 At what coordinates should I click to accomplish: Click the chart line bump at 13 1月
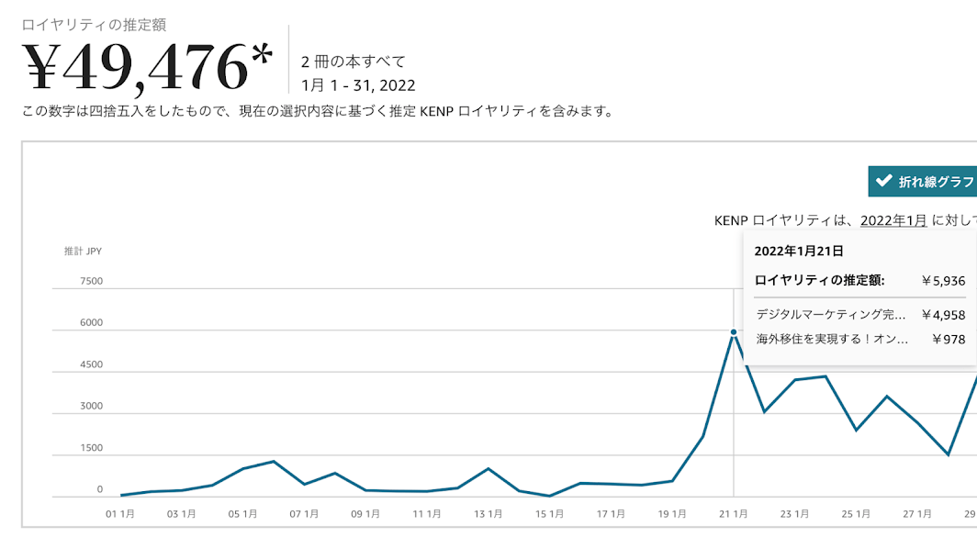488,469
